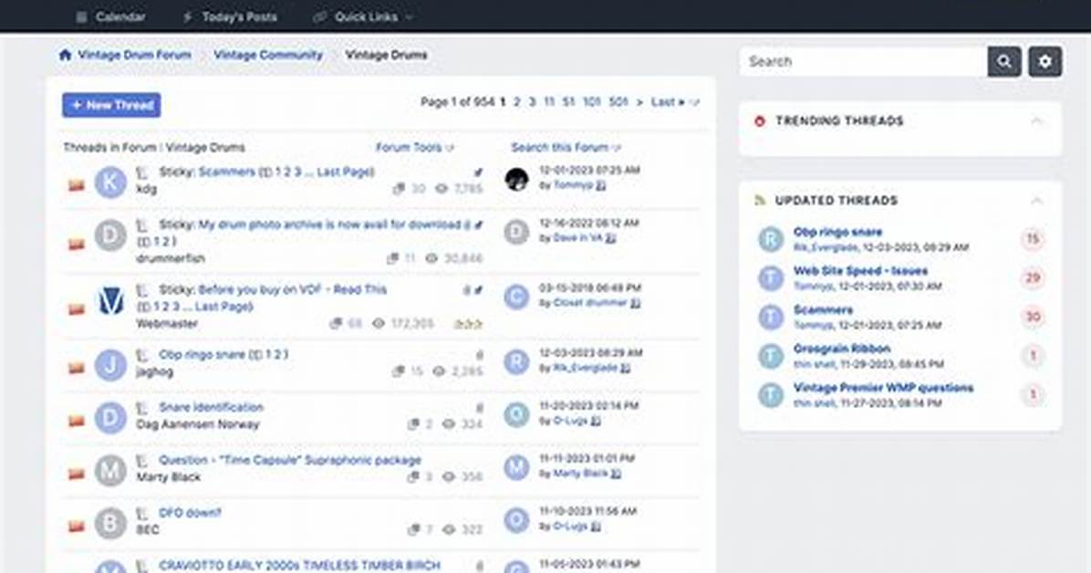The image size is (1091, 573).
Task: Open the Obp ringo snare thread in list
Action: pos(203,354)
